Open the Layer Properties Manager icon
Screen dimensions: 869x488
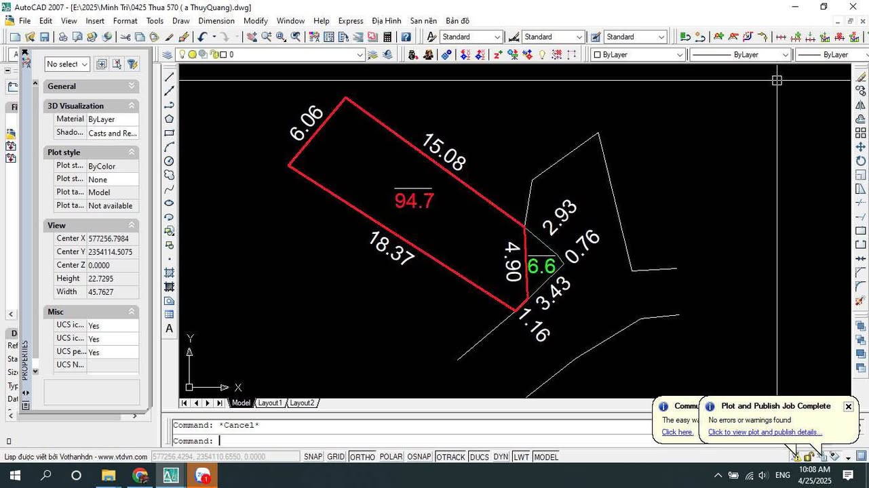click(168, 55)
